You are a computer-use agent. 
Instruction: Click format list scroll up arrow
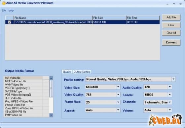pos(51,78)
